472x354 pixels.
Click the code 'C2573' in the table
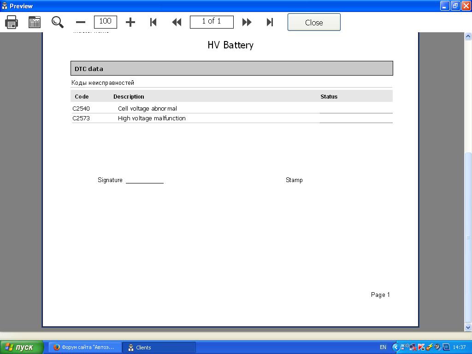(81, 118)
